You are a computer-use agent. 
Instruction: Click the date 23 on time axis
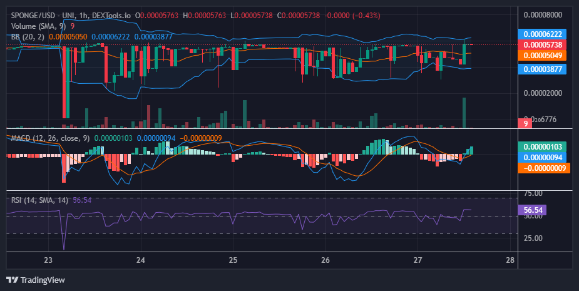48,260
